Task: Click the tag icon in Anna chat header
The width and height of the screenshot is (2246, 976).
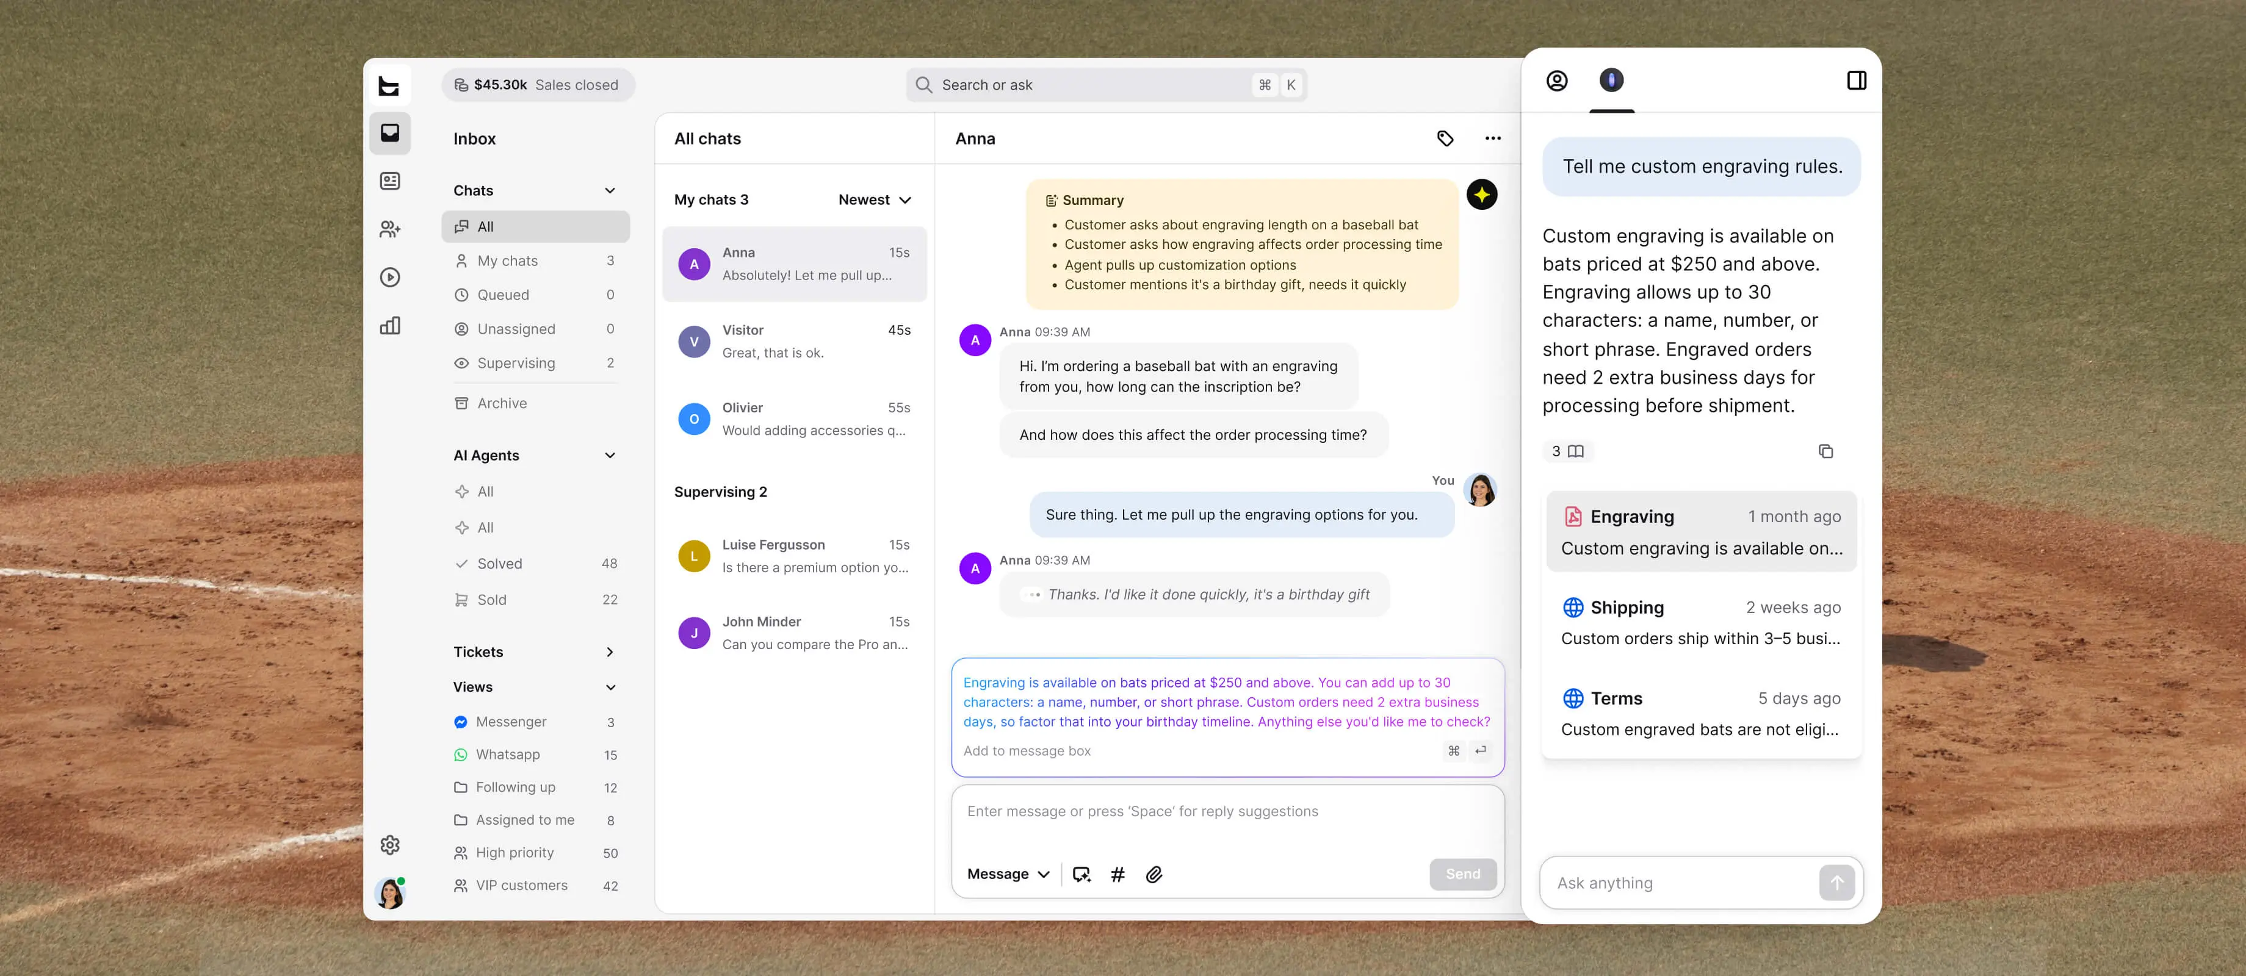Action: point(1445,138)
